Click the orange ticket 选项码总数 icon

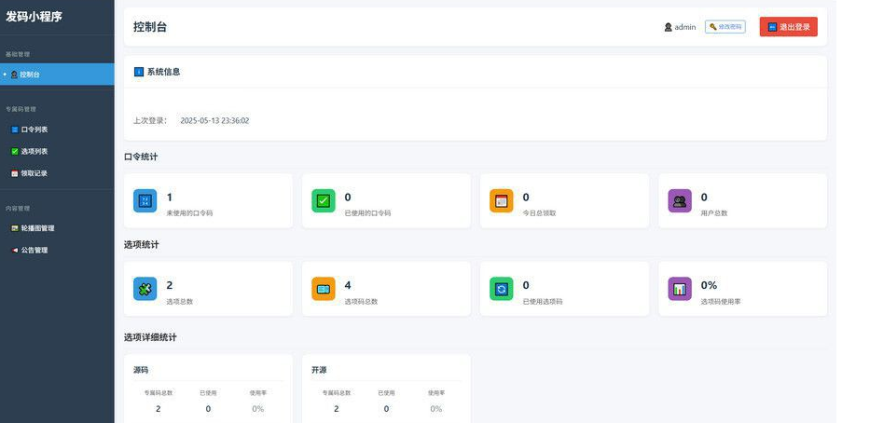coord(323,289)
